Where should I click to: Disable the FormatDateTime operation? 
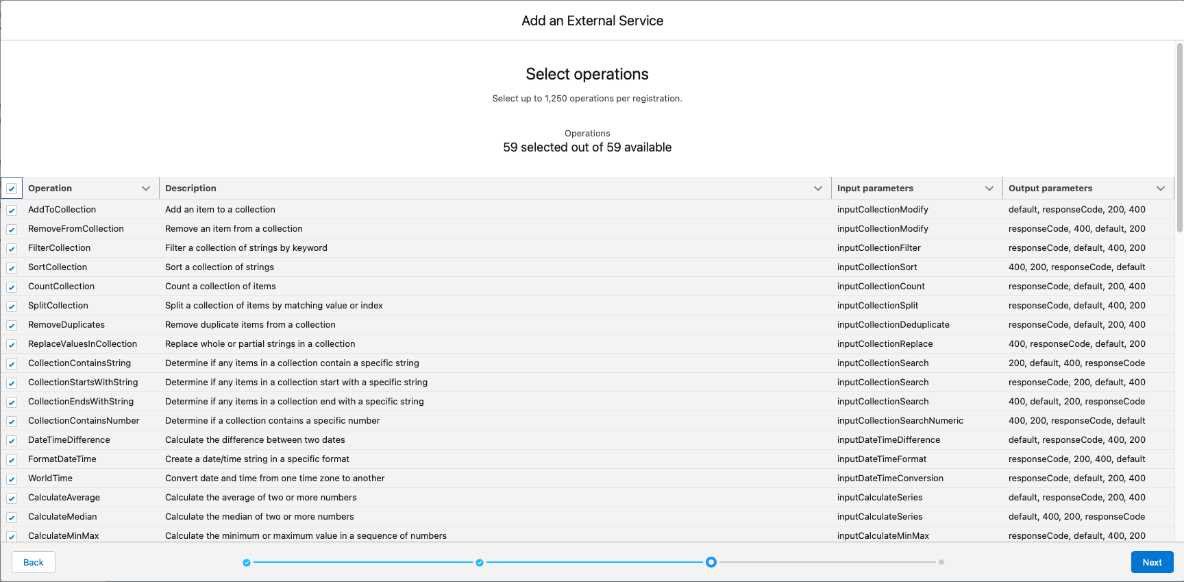tap(12, 459)
